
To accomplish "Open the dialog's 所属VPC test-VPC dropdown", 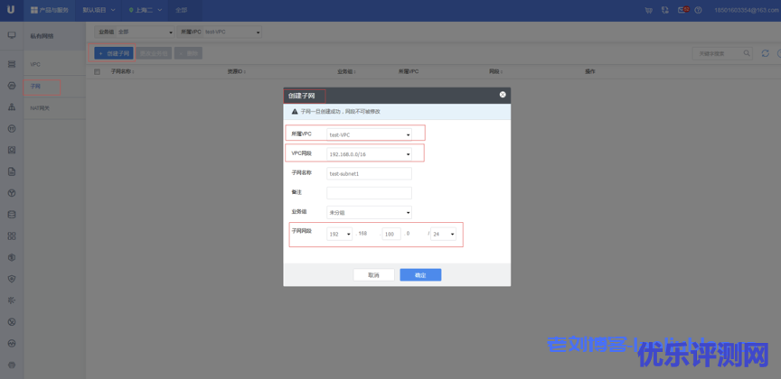I will (369, 134).
